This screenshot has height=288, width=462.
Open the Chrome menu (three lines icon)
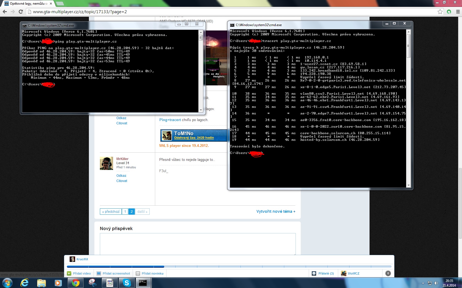(x=458, y=12)
